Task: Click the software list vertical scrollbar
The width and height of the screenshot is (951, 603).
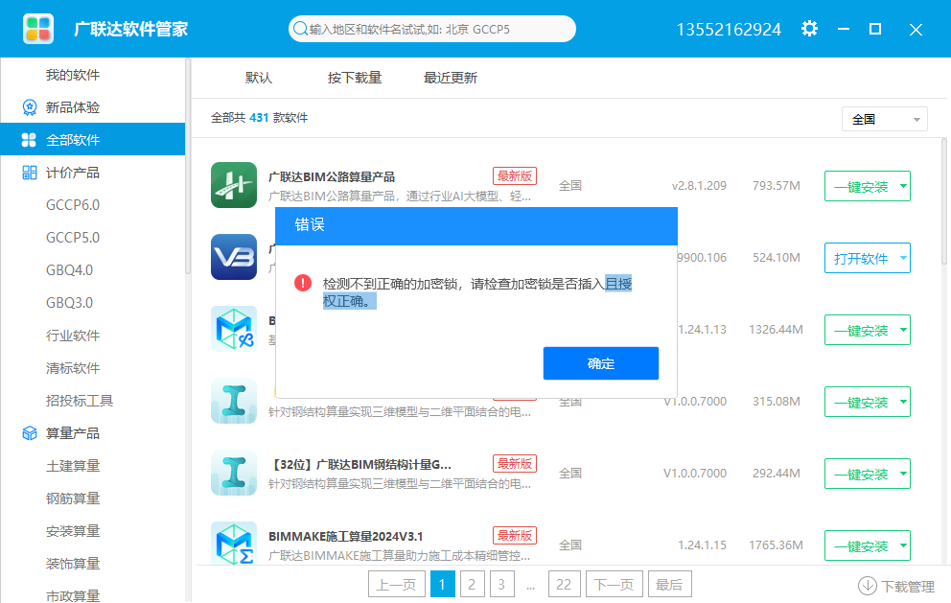Action: (943, 201)
